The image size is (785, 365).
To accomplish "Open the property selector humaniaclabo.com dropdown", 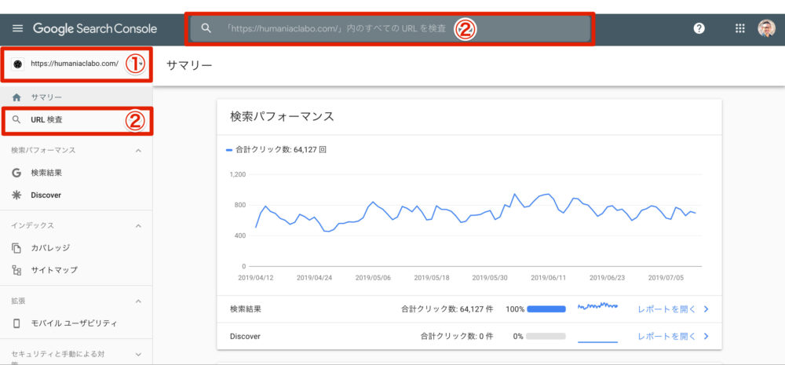I will click(77, 64).
